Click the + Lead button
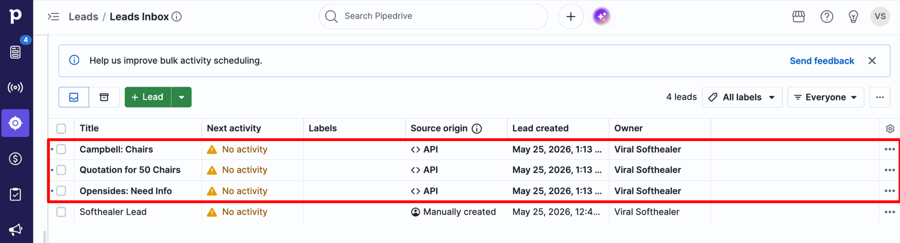 (148, 97)
